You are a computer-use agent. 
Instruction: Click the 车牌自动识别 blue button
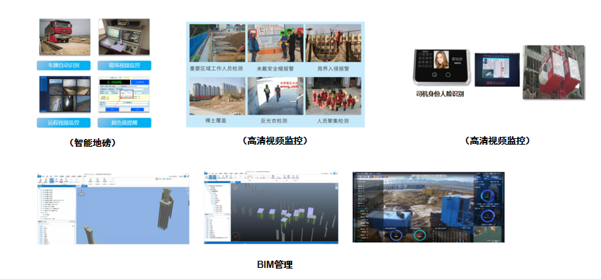click(64, 66)
